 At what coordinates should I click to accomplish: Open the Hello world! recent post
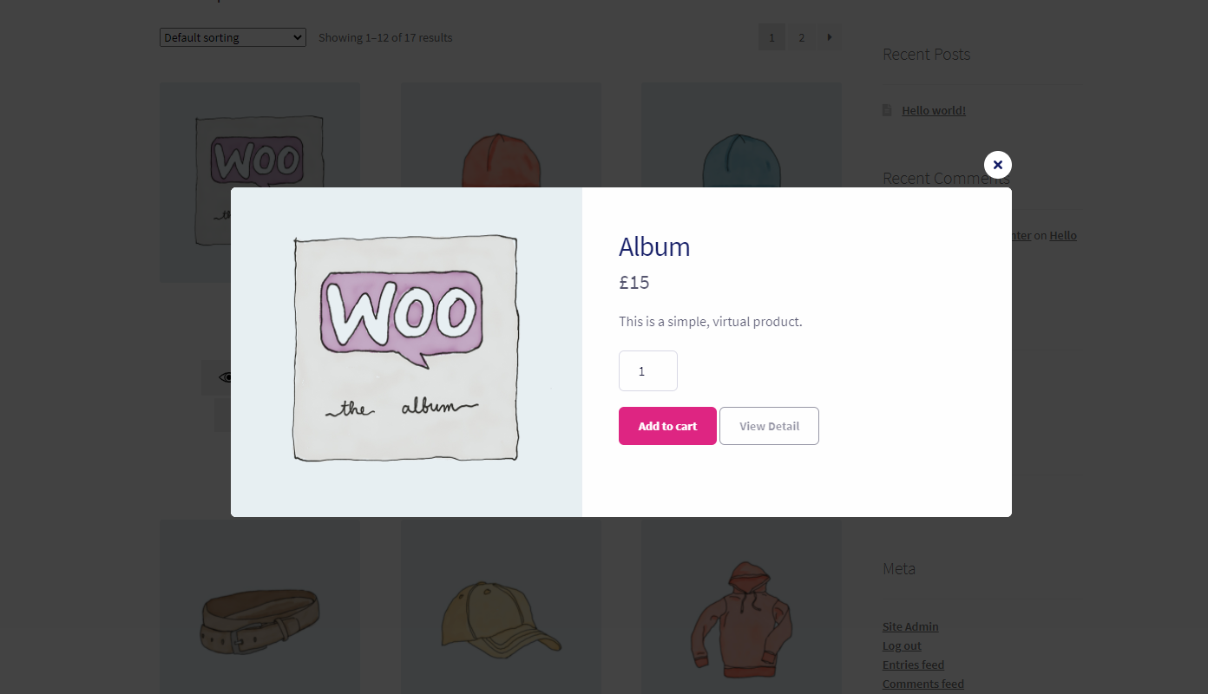point(933,110)
